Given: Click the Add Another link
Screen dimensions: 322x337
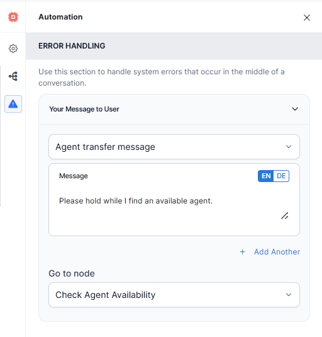Looking at the screenshot, I should [x=277, y=252].
